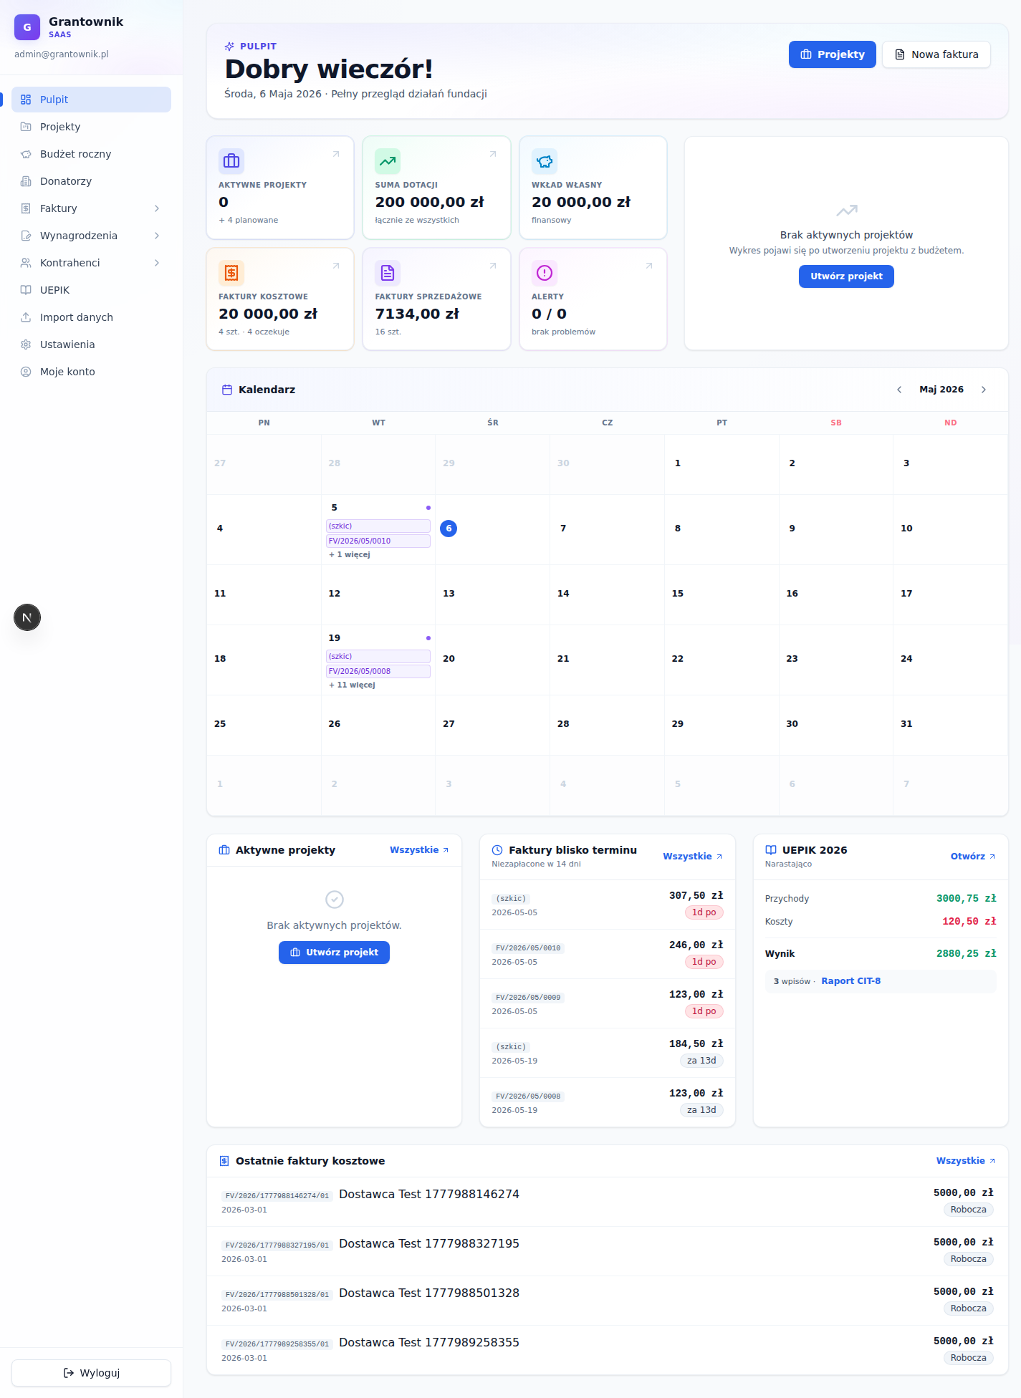1021x1398 pixels.
Task: Click the piggy bank icon in Wkład Własny card
Action: [545, 161]
